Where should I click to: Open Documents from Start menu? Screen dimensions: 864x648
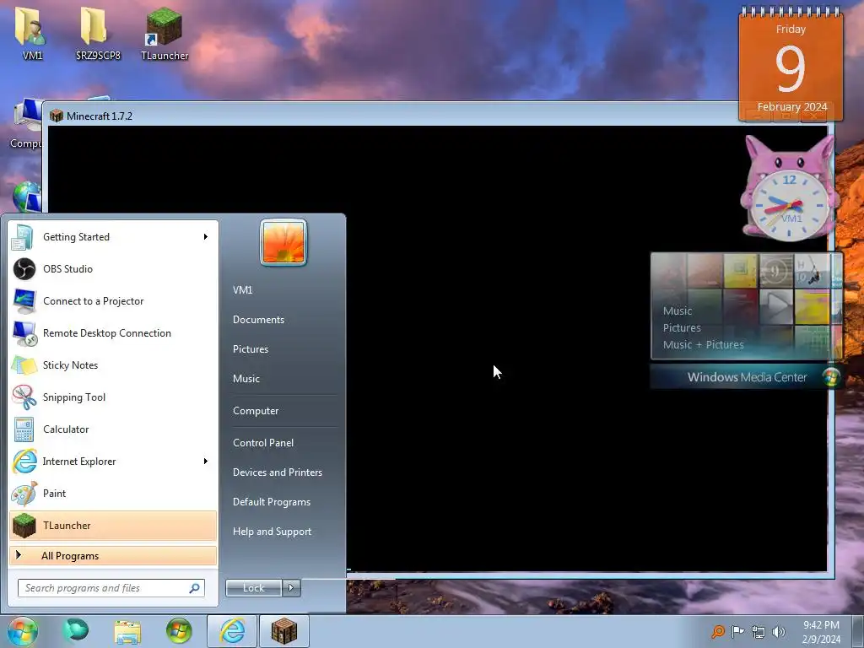click(x=258, y=320)
